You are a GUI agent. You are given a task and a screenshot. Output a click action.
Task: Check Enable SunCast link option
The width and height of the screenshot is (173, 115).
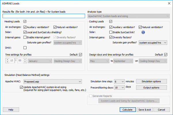click(x=111, y=32)
